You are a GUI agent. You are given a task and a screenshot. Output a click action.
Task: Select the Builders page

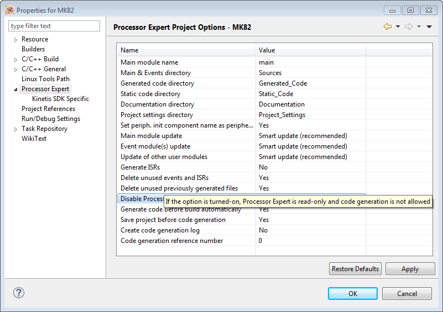pos(33,49)
